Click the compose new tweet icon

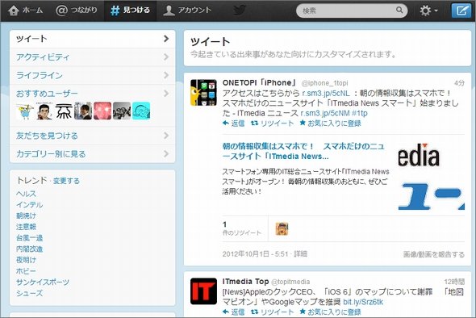(461, 10)
